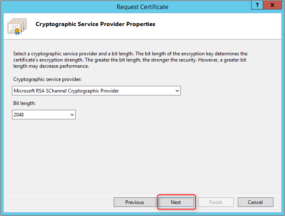Open the Cryptographic service provider combo box

(96, 91)
